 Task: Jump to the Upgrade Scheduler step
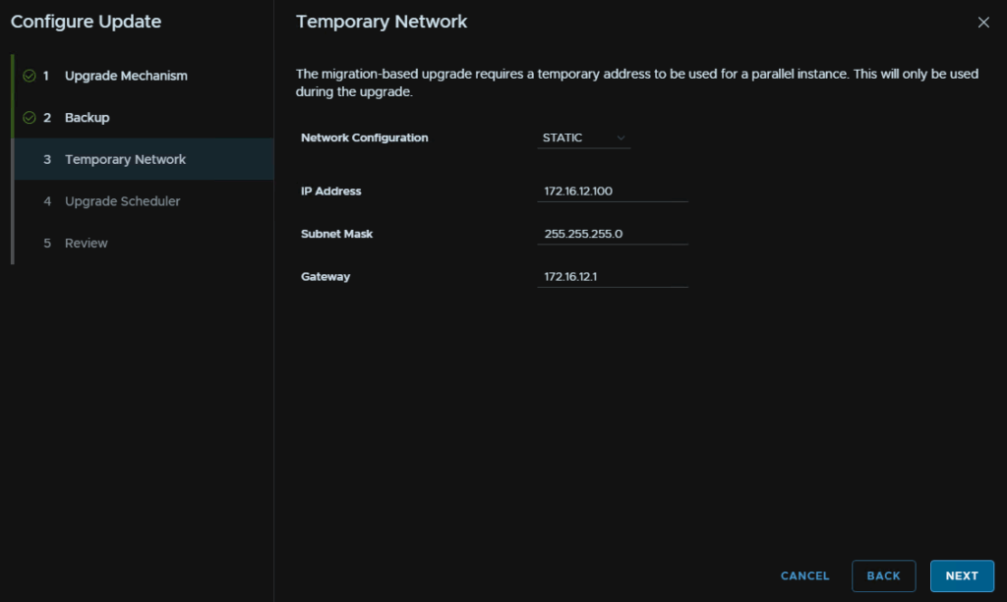[122, 201]
